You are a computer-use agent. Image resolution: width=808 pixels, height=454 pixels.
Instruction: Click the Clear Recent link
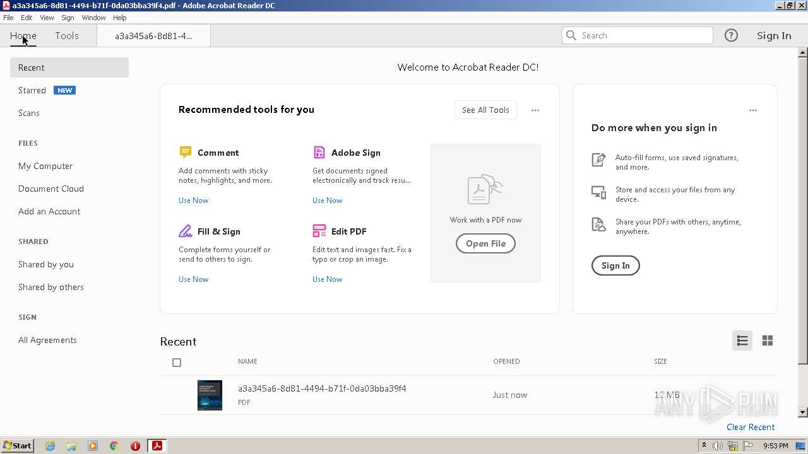[751, 427]
